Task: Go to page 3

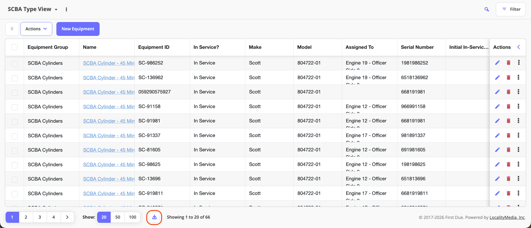Action: point(40,217)
